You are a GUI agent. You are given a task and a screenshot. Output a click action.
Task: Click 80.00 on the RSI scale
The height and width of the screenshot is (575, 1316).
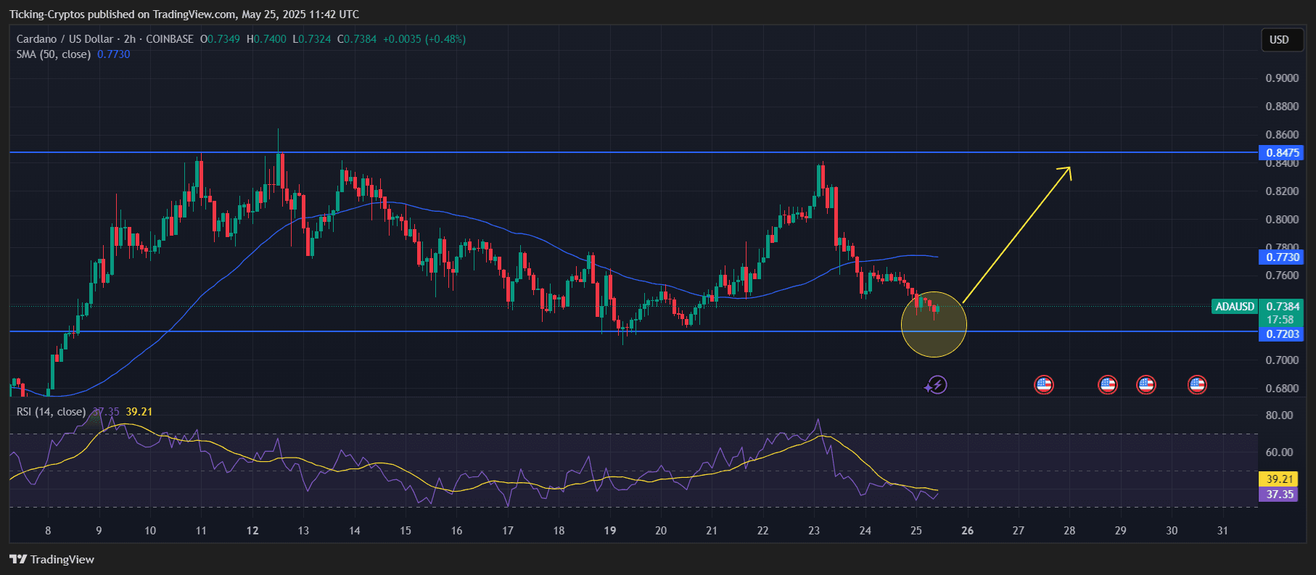[1279, 415]
